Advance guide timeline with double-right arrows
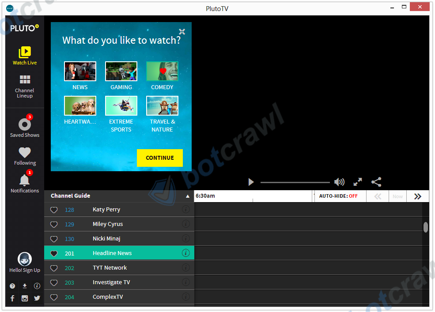 click(x=417, y=196)
